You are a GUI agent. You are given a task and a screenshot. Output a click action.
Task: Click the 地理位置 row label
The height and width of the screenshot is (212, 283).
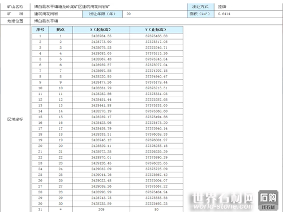[15, 21]
